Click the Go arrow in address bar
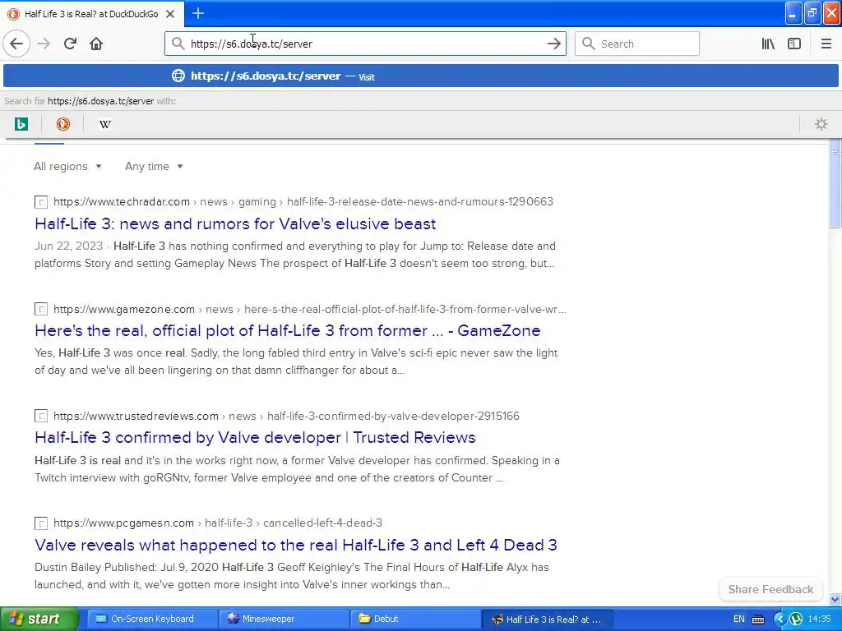 pyautogui.click(x=553, y=44)
